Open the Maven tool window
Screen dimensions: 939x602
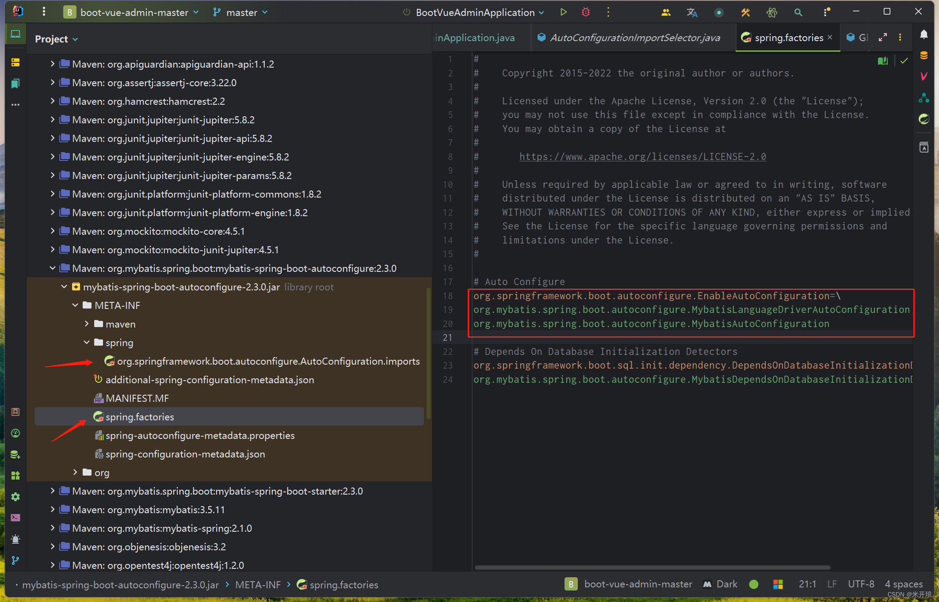pos(924,76)
